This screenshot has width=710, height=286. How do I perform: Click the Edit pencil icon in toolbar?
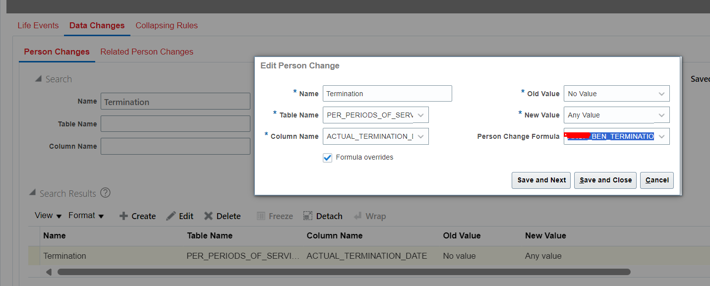point(171,216)
